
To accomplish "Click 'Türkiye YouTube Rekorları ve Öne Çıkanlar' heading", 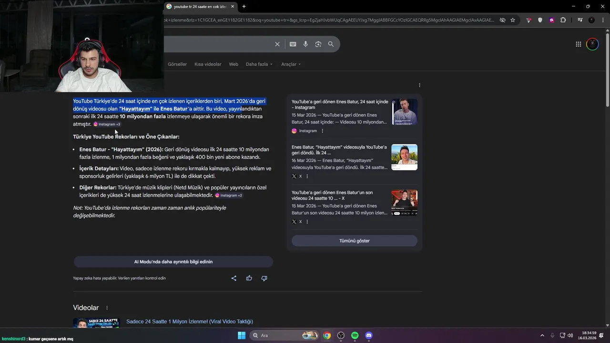I will click(x=126, y=137).
